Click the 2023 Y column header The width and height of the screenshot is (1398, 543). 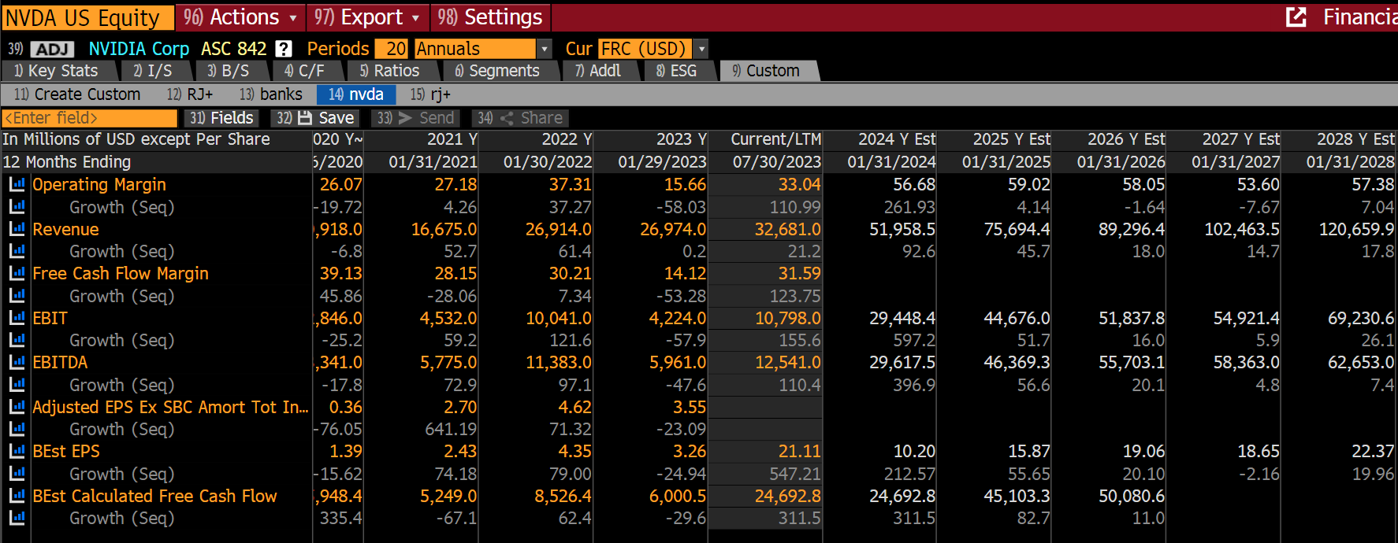pyautogui.click(x=681, y=139)
